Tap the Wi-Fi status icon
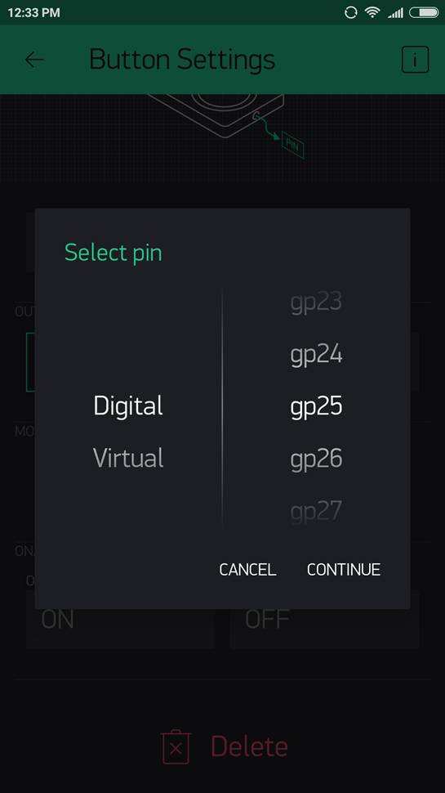 372,12
